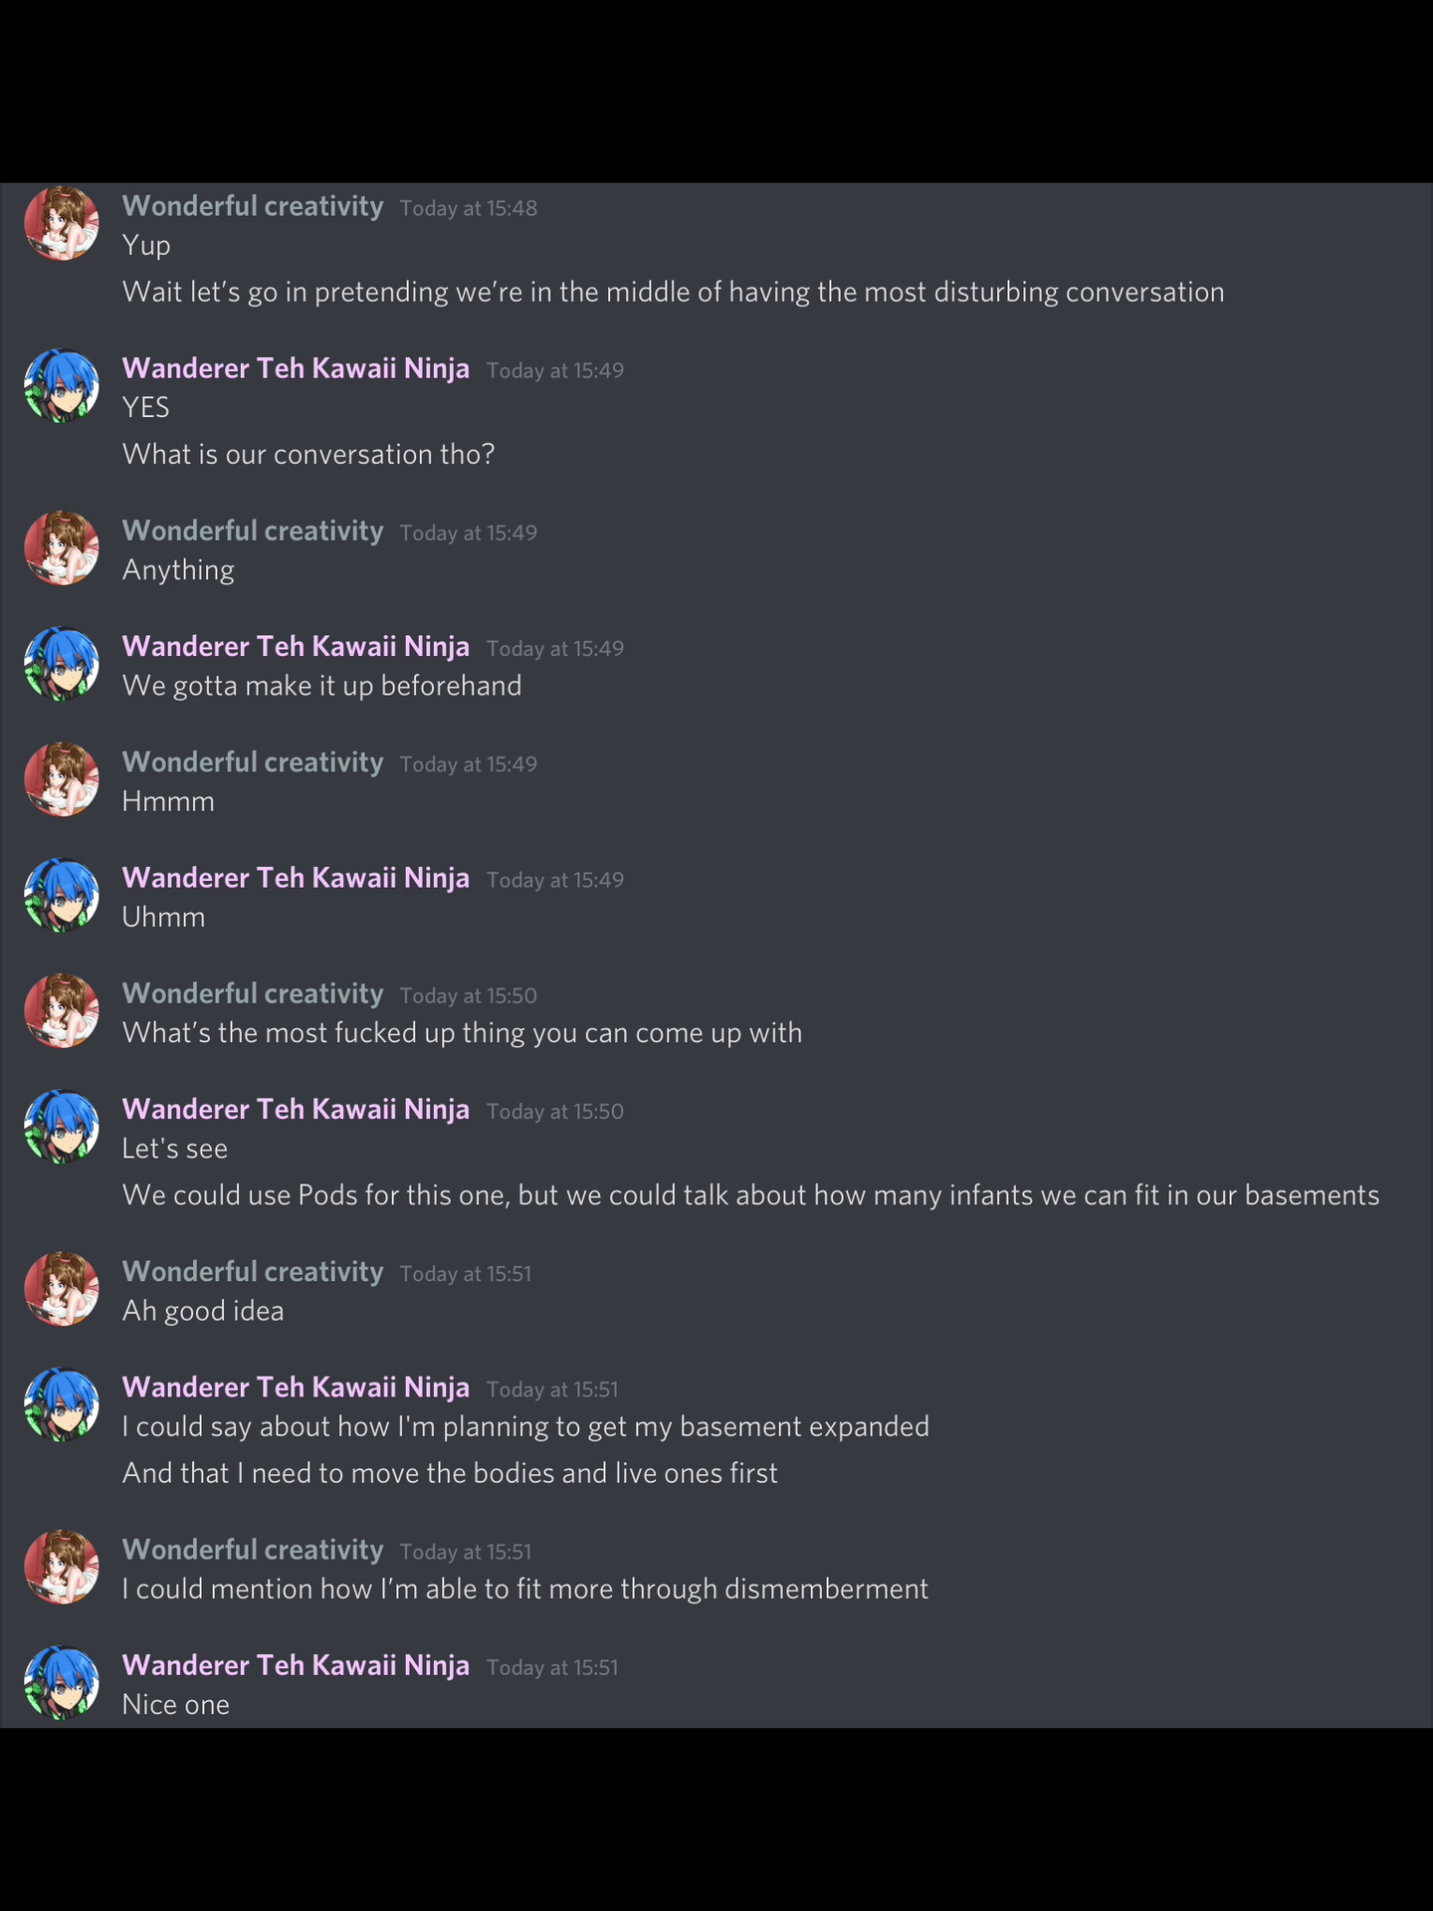Click username above "Nice one" message
1433x1911 pixels.
point(296,1665)
